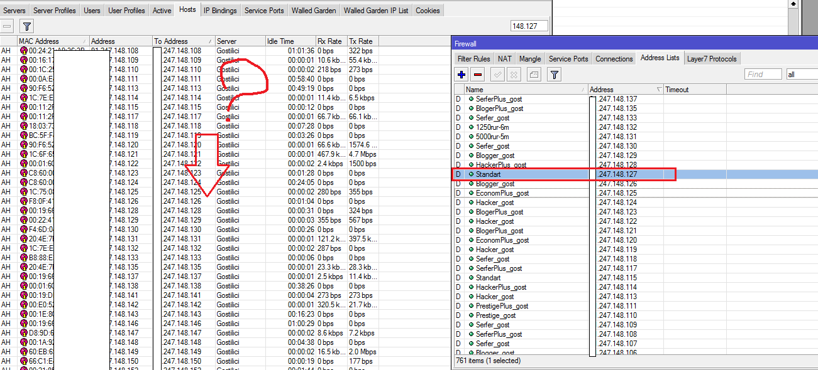Select the 1250rur-6m address list row

coord(635,127)
